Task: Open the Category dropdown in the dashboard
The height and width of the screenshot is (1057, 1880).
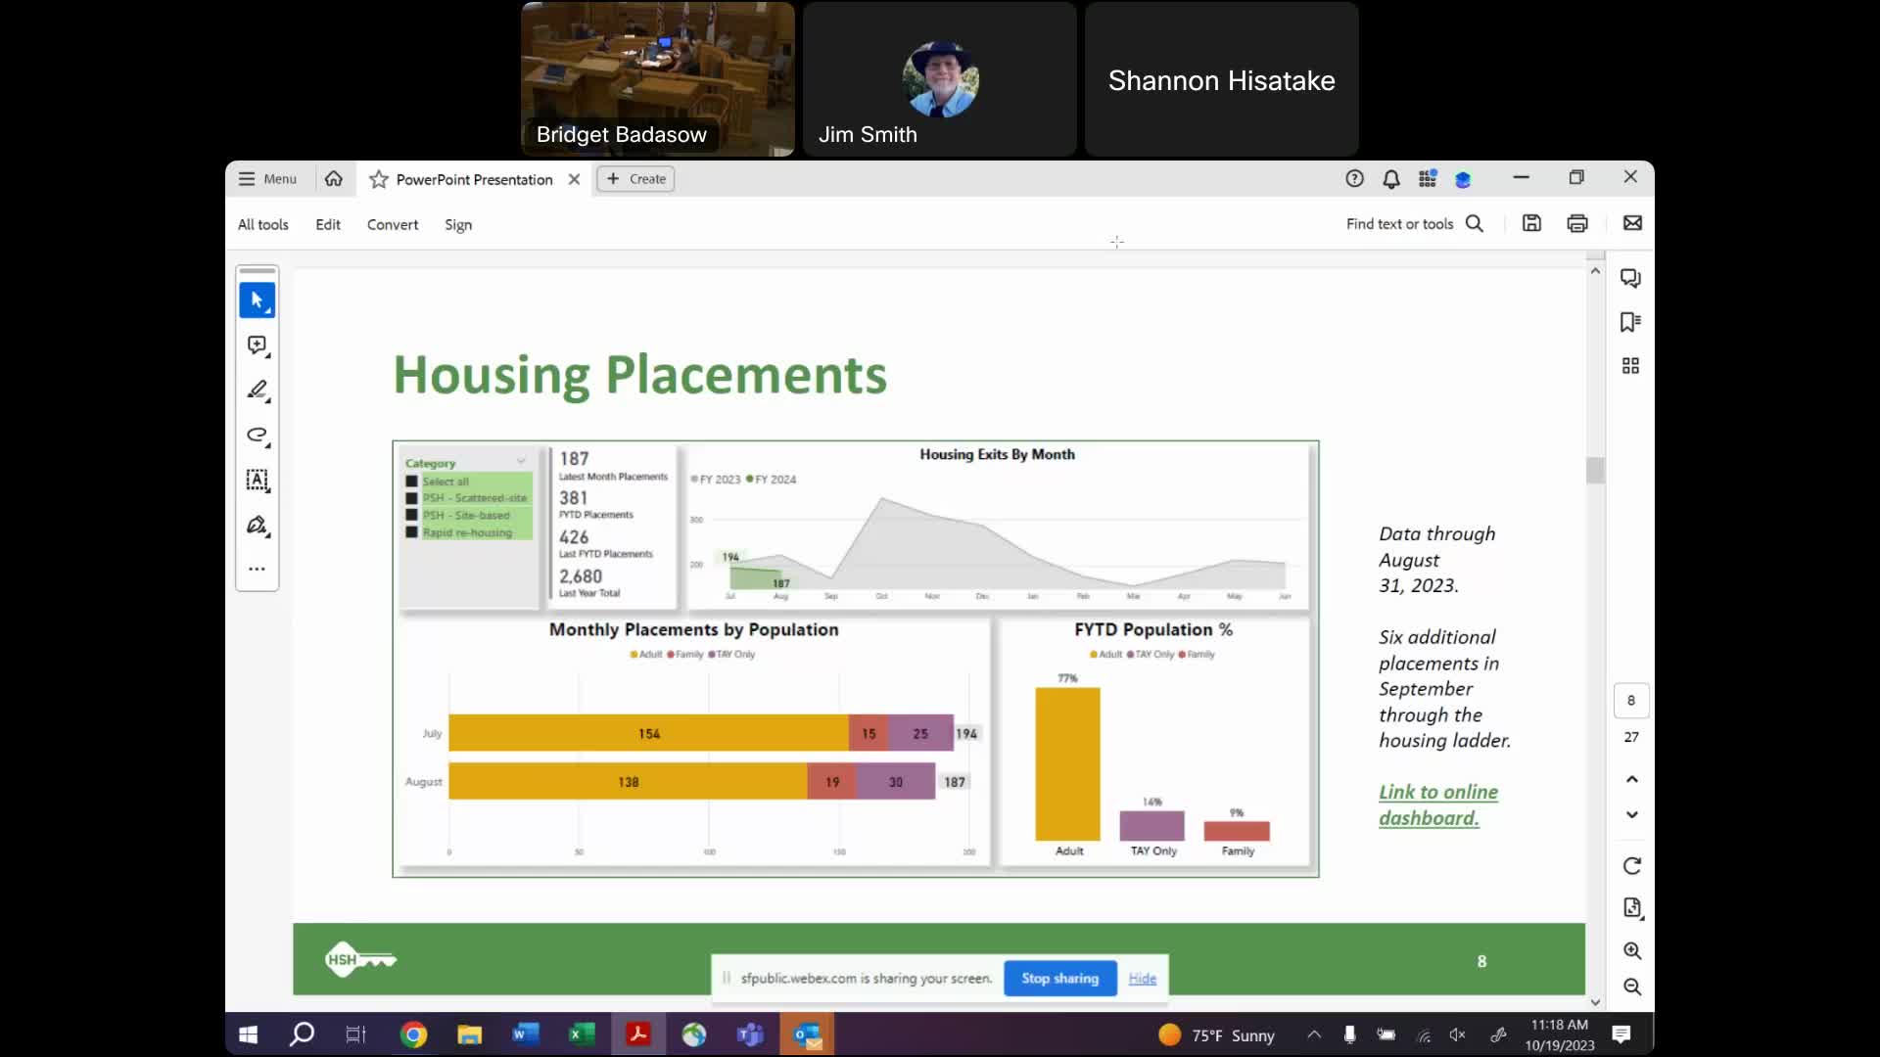Action: [x=521, y=460]
